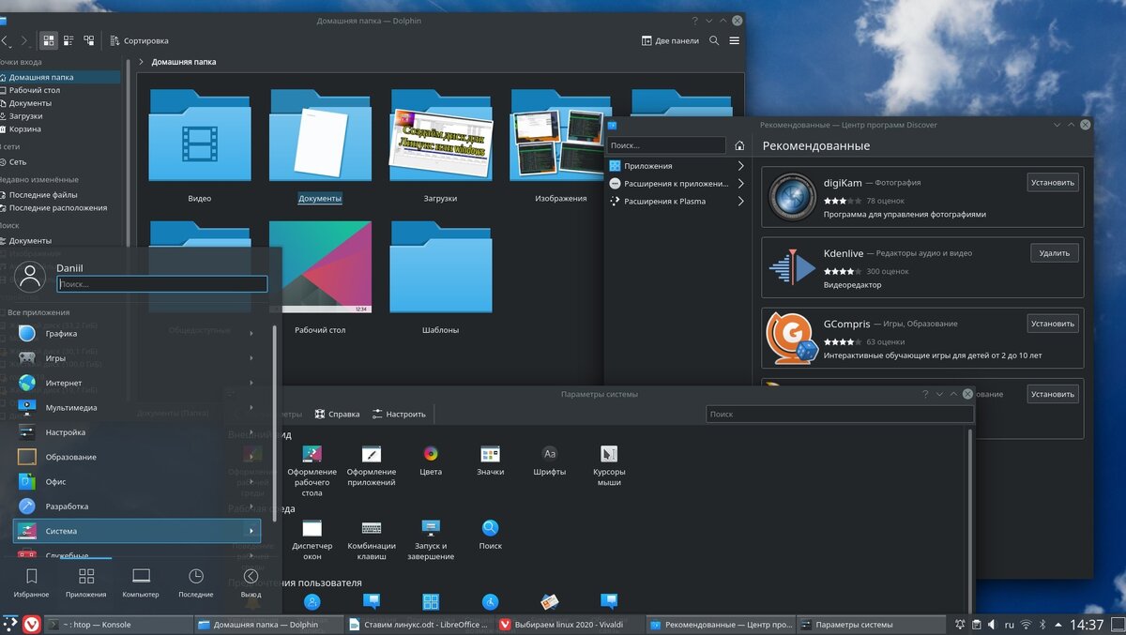
Task: Open Dolphin search magnifier
Action: (x=714, y=40)
